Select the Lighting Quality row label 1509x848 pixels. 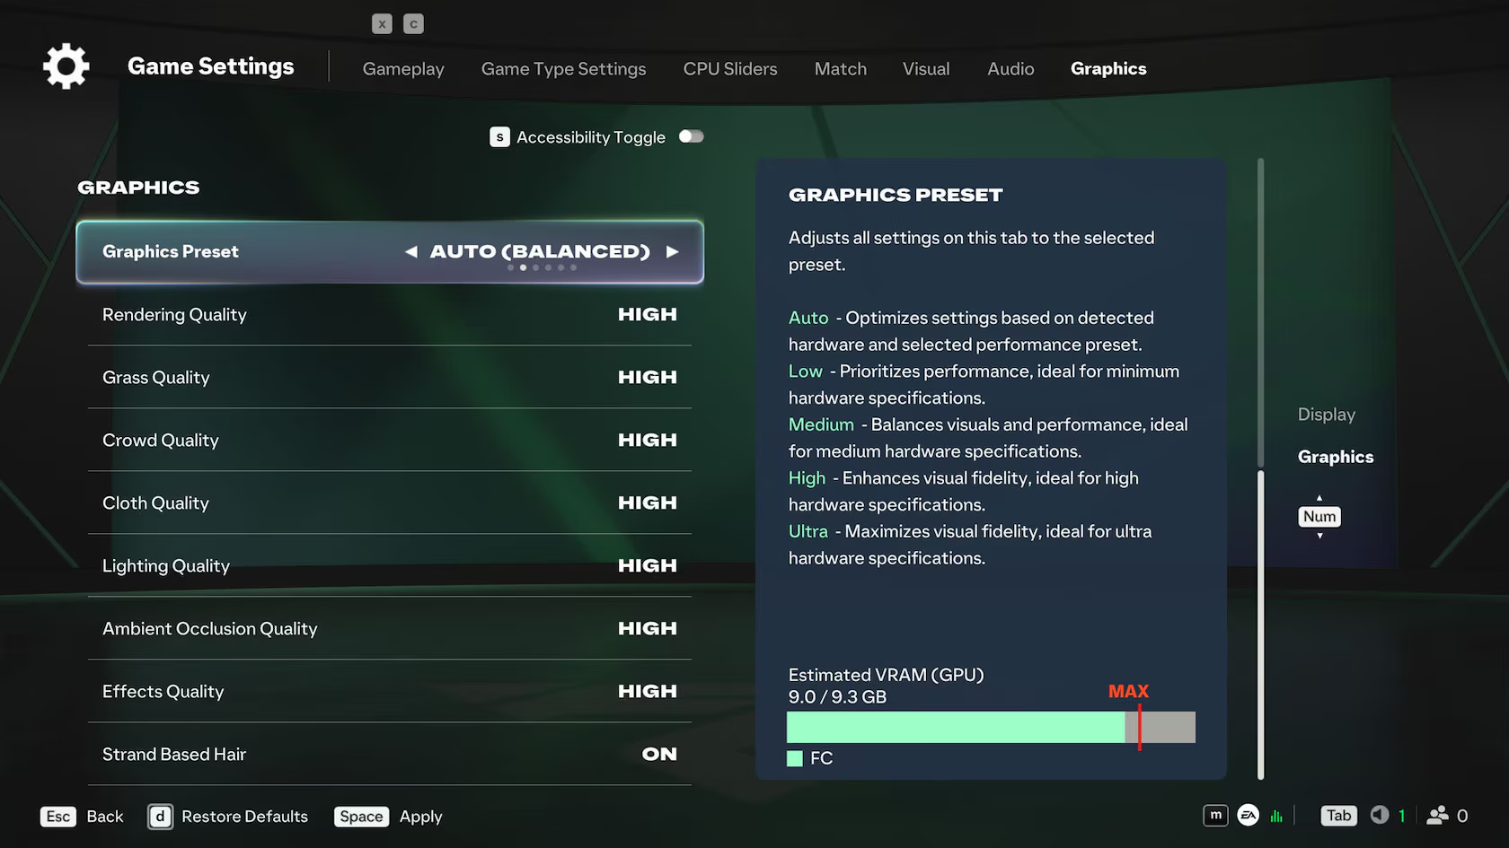pos(166,566)
